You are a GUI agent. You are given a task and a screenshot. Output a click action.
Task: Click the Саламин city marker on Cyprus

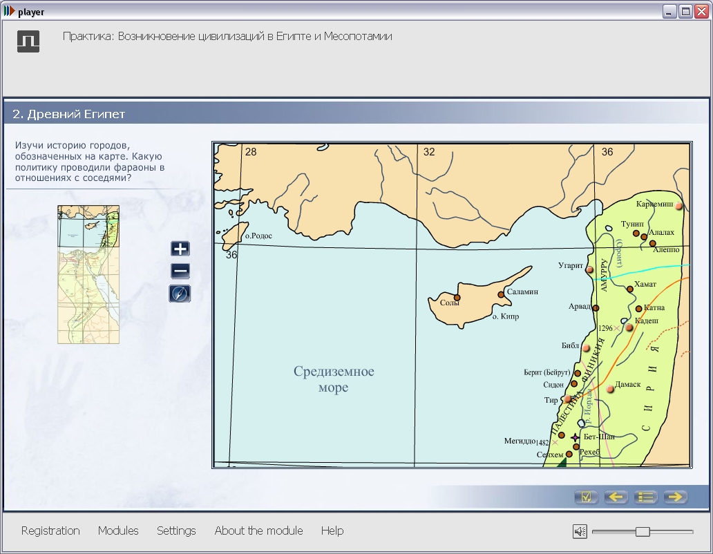tap(501, 294)
